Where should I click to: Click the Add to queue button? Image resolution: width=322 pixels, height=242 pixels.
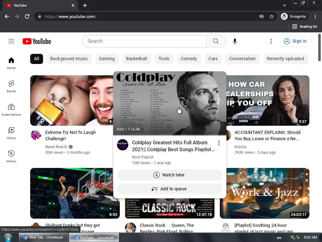tap(169, 189)
